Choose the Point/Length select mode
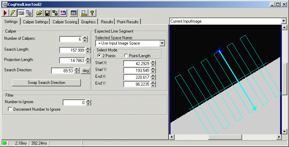The height and width of the screenshot is (147, 289). [x=126, y=56]
